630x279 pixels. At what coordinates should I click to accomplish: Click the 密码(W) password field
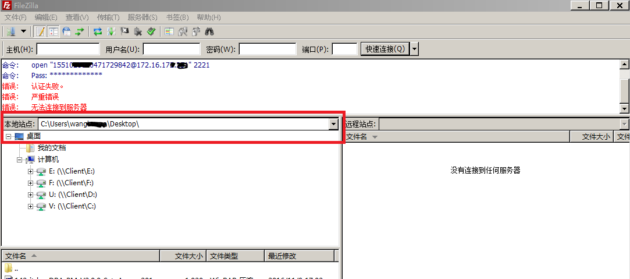pos(268,49)
